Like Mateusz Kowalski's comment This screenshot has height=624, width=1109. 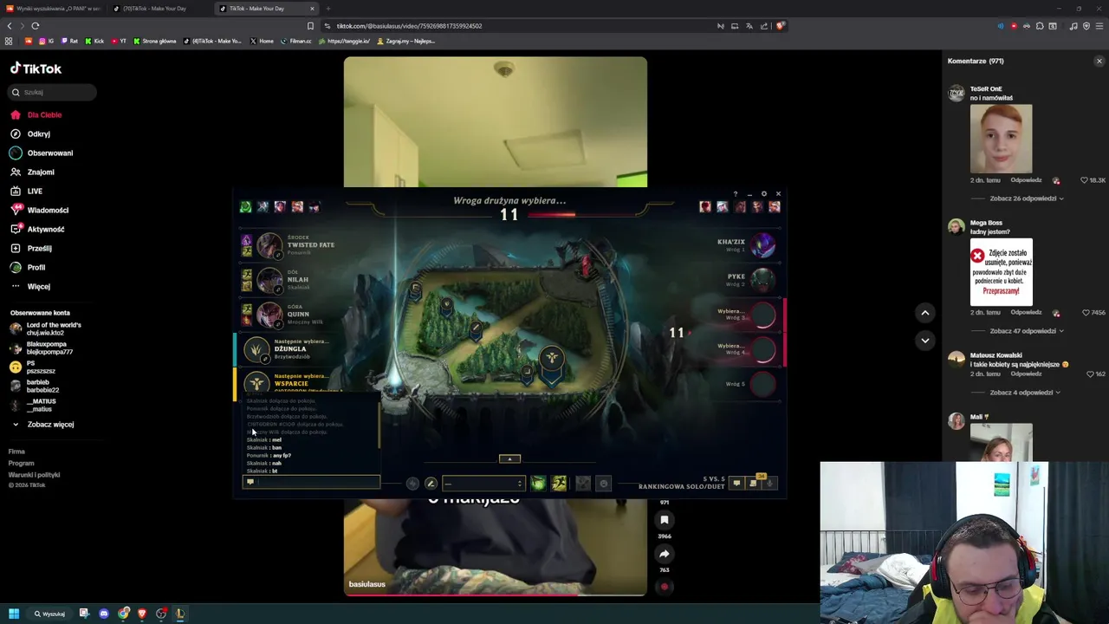(x=1090, y=374)
